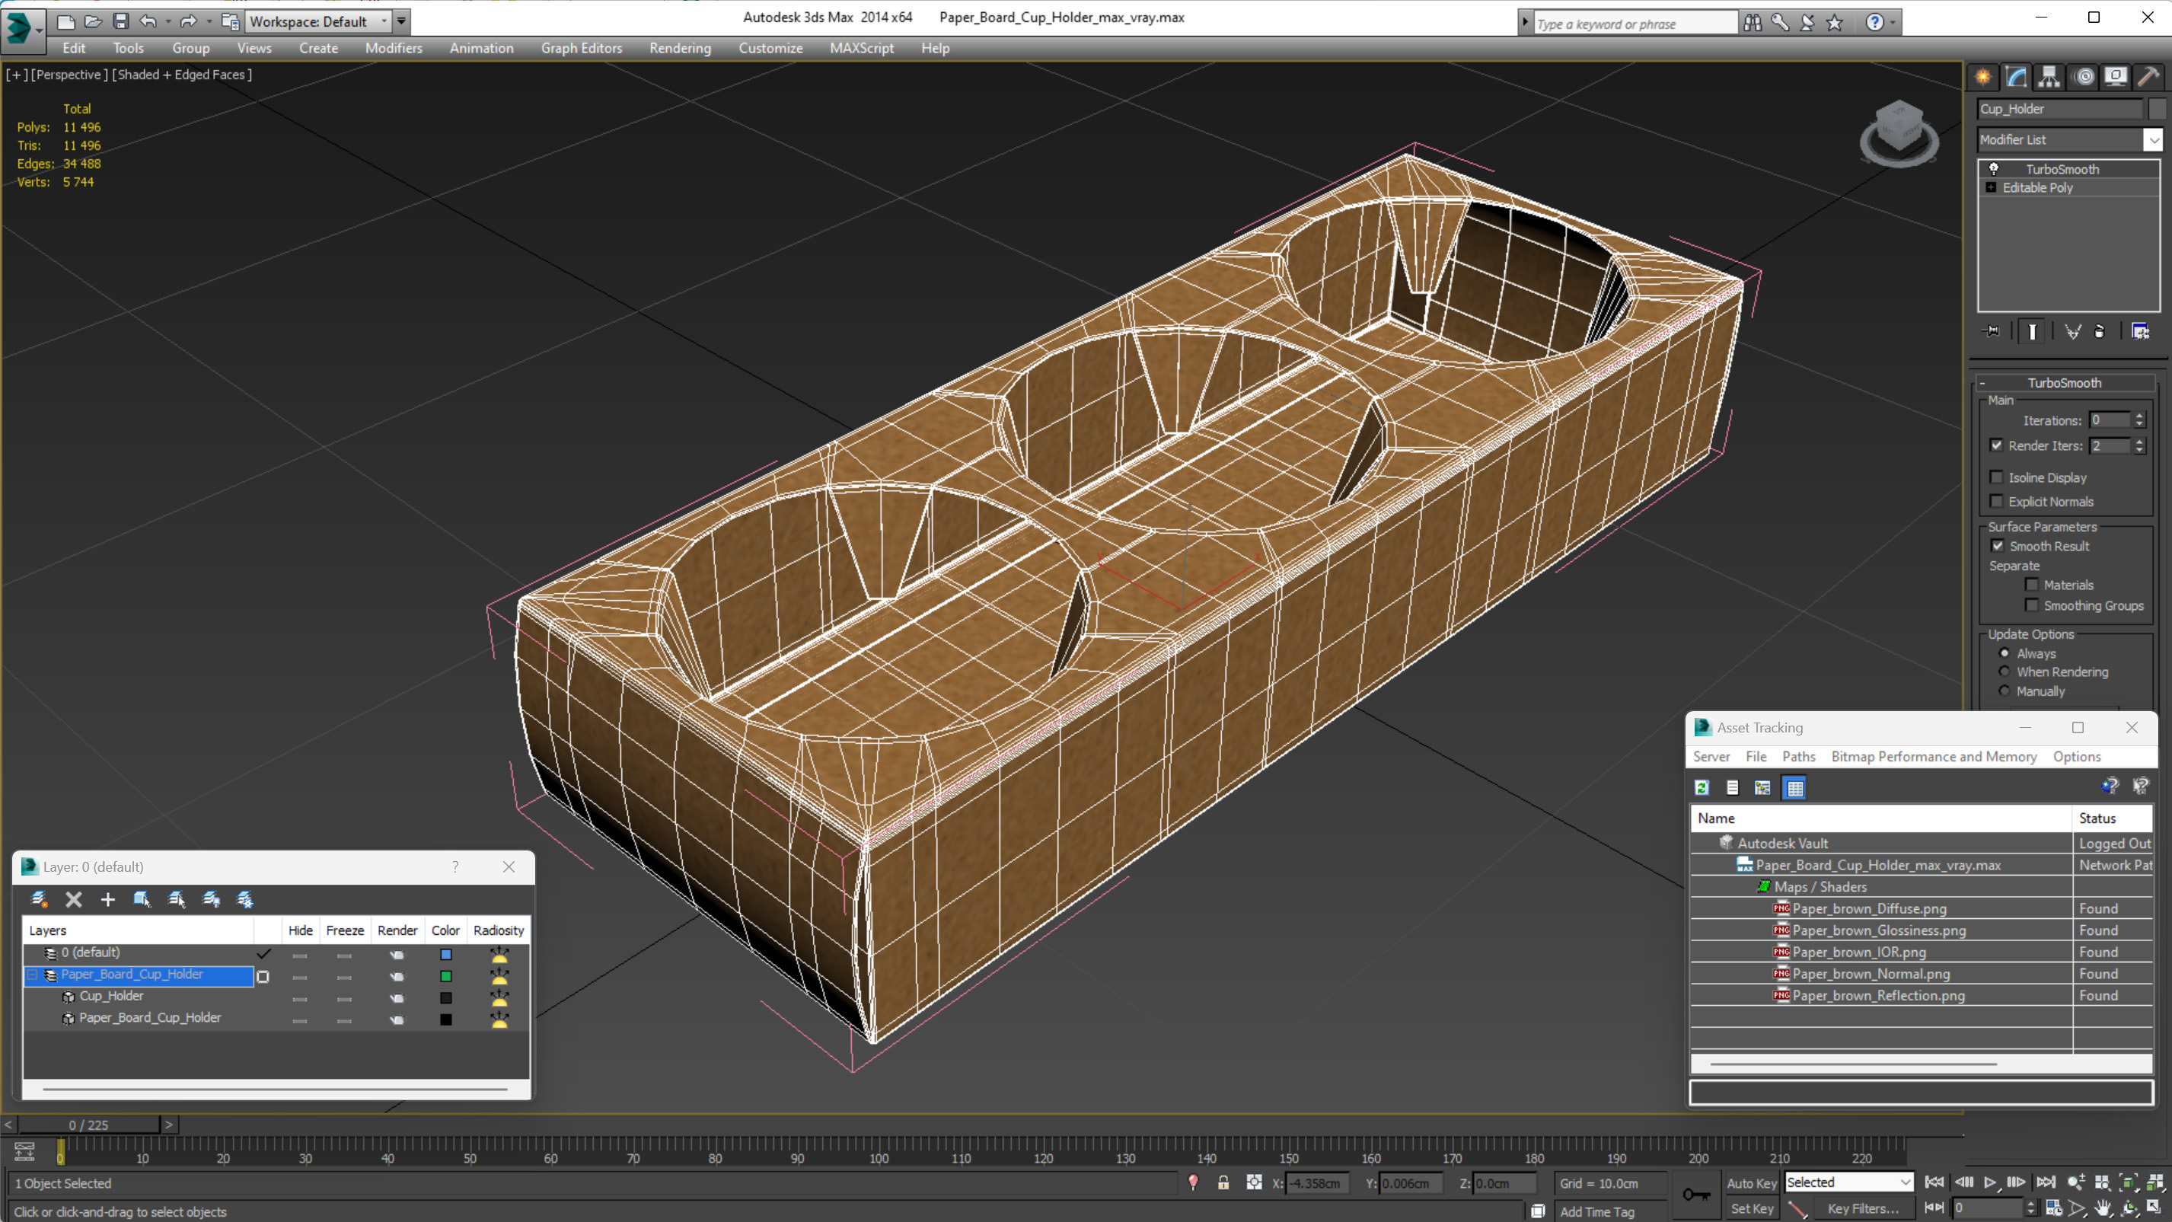The height and width of the screenshot is (1222, 2172).
Task: Enable the Isoline Display checkbox
Action: pyautogui.click(x=1996, y=477)
